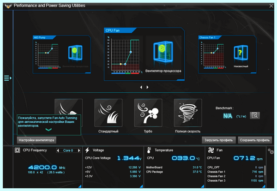Open the Benchmark magnifier icon
The width and height of the screenshot is (277, 191).
[x=254, y=116]
